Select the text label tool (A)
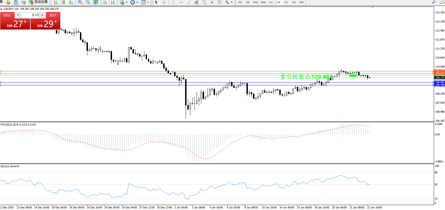Image resolution: width=445 pixels, height=210 pixels. coord(212,2)
